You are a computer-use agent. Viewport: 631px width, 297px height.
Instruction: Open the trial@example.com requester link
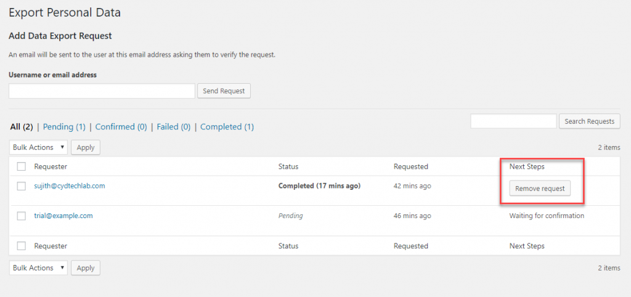[x=63, y=216]
